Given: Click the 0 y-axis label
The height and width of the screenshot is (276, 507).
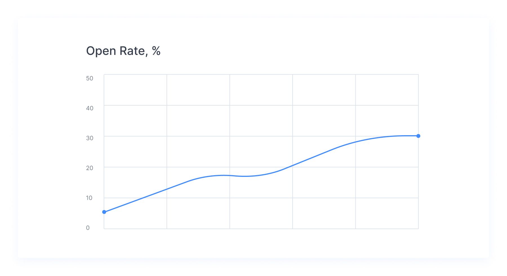Looking at the screenshot, I should (x=88, y=228).
